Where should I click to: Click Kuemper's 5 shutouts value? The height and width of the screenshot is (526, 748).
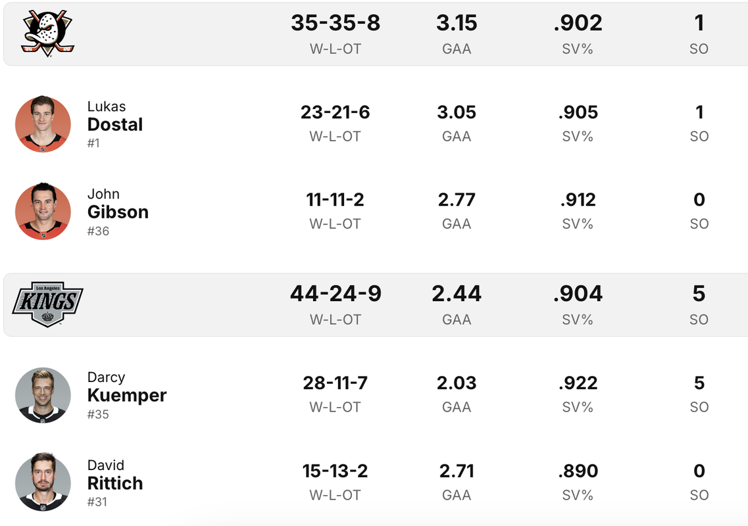pos(699,383)
